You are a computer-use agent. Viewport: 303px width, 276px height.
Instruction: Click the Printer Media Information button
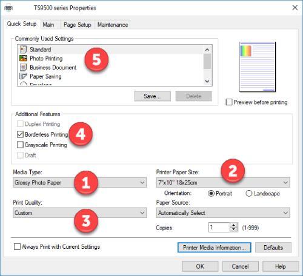(215, 248)
